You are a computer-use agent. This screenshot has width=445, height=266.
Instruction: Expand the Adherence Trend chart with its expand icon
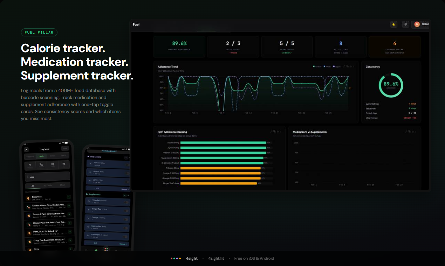[344, 66]
